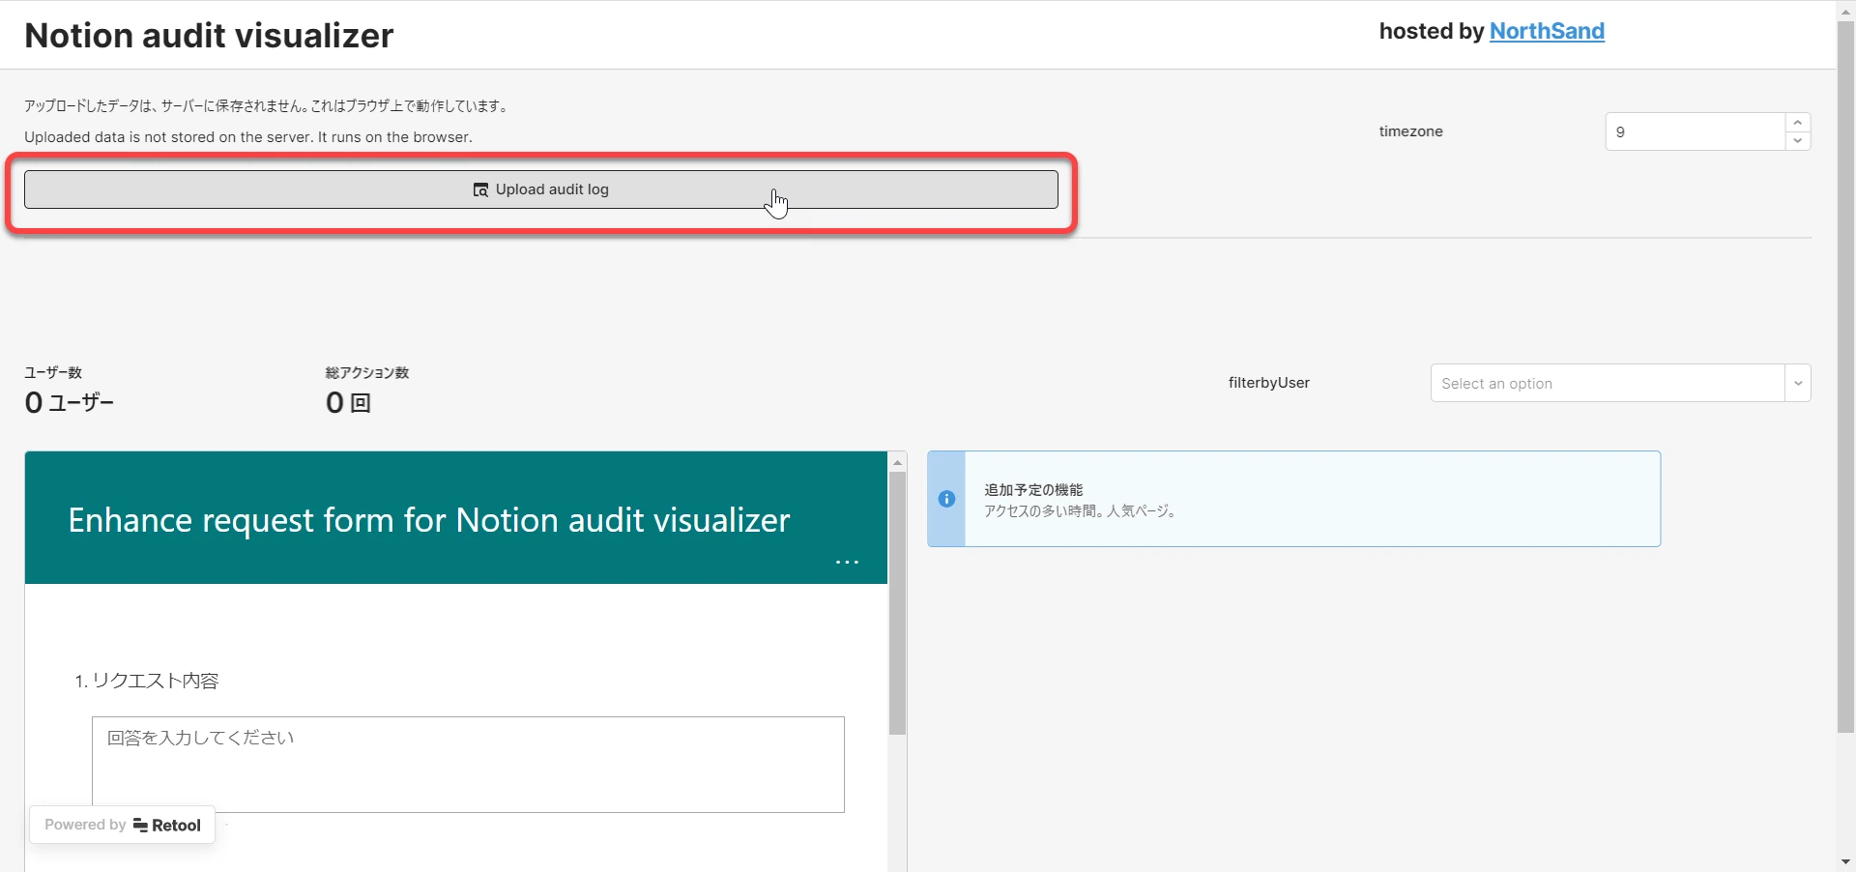This screenshot has width=1856, height=872.
Task: Click the 'filterbyUser' label
Action: (x=1269, y=383)
